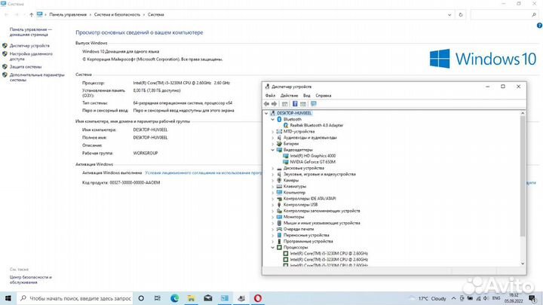The width and height of the screenshot is (543, 305).
Task: Open File Explorer from the taskbar
Action: 191,298
